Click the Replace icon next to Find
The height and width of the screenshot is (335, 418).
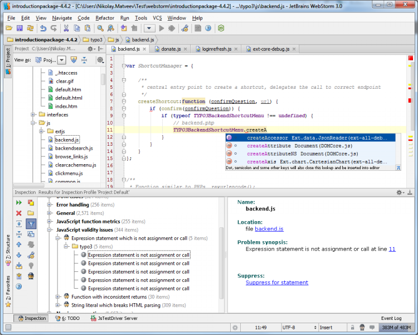[111, 28]
